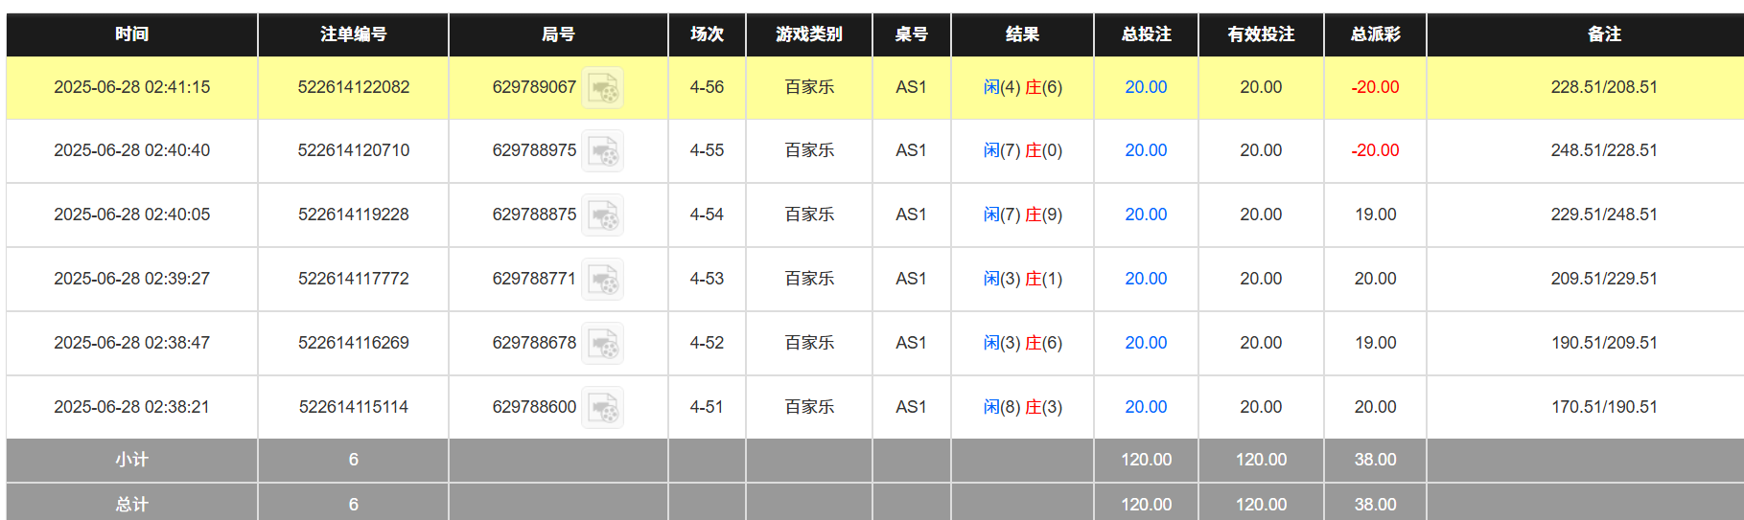
Task: Open the 总投注 amount for round 4-54
Action: click(x=1146, y=215)
